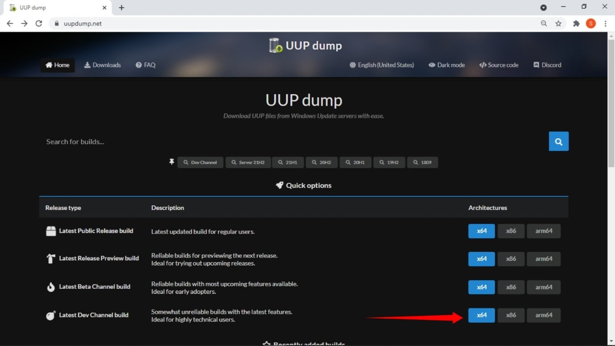This screenshot has height=346, width=615.
Task: Search Server 21H2 quick filter
Action: (x=248, y=163)
